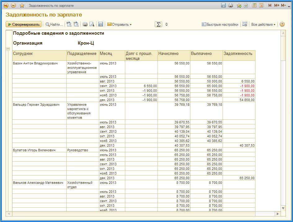Click the help question mark icon
This screenshot has height=222, width=293.
282,24
